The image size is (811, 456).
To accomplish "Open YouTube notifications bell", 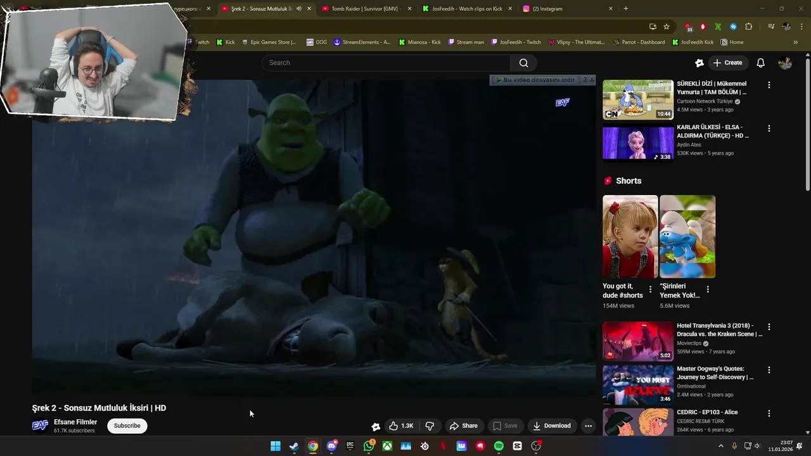I will (x=761, y=63).
